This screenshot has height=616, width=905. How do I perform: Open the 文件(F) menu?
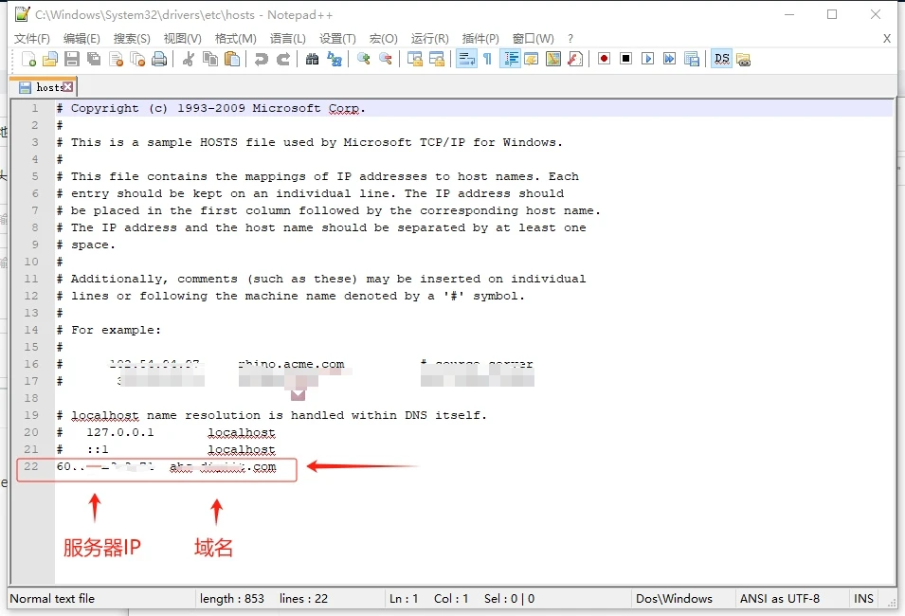(x=31, y=39)
